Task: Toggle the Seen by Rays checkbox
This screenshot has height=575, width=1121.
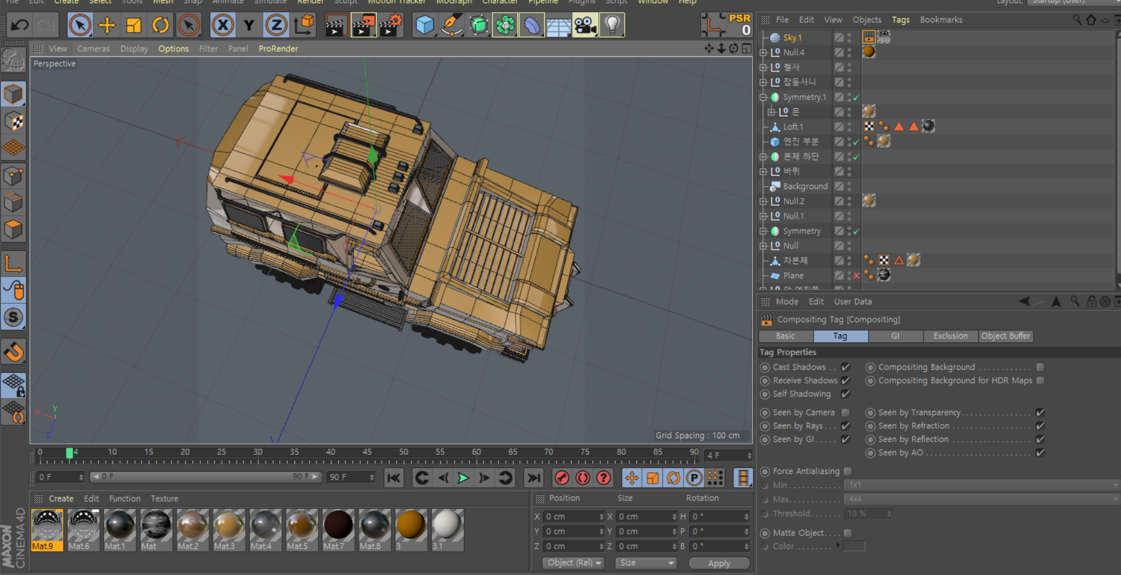Action: pyautogui.click(x=846, y=426)
